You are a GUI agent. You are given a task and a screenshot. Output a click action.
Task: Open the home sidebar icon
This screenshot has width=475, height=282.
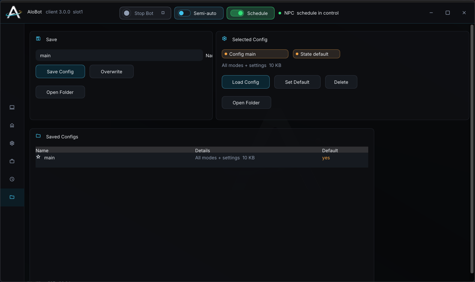pos(12,125)
